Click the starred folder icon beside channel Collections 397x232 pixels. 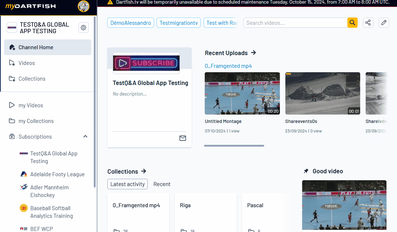click(x=12, y=79)
